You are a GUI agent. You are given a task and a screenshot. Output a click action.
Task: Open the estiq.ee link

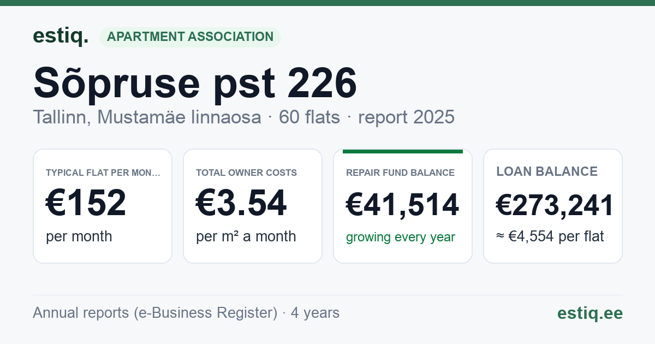[590, 313]
